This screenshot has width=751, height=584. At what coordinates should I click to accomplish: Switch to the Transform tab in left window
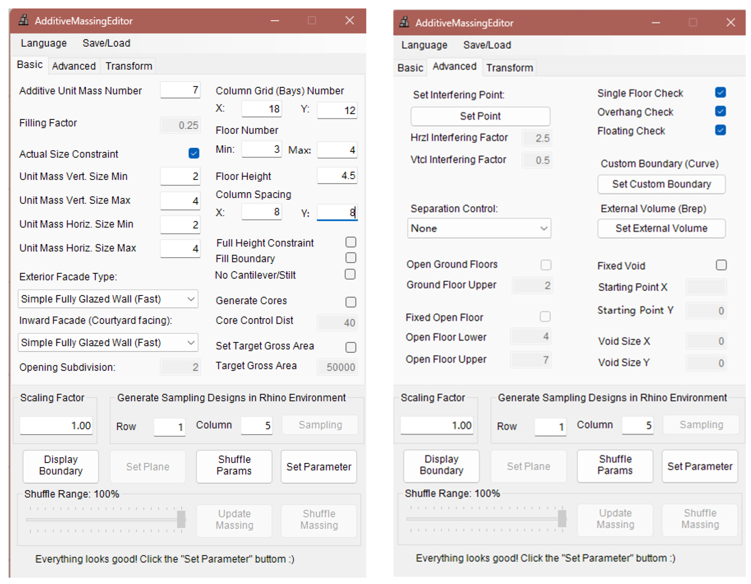pyautogui.click(x=129, y=66)
